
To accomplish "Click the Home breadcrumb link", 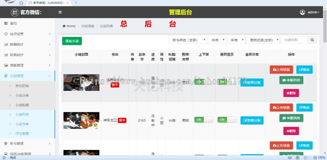I will [x=71, y=26].
